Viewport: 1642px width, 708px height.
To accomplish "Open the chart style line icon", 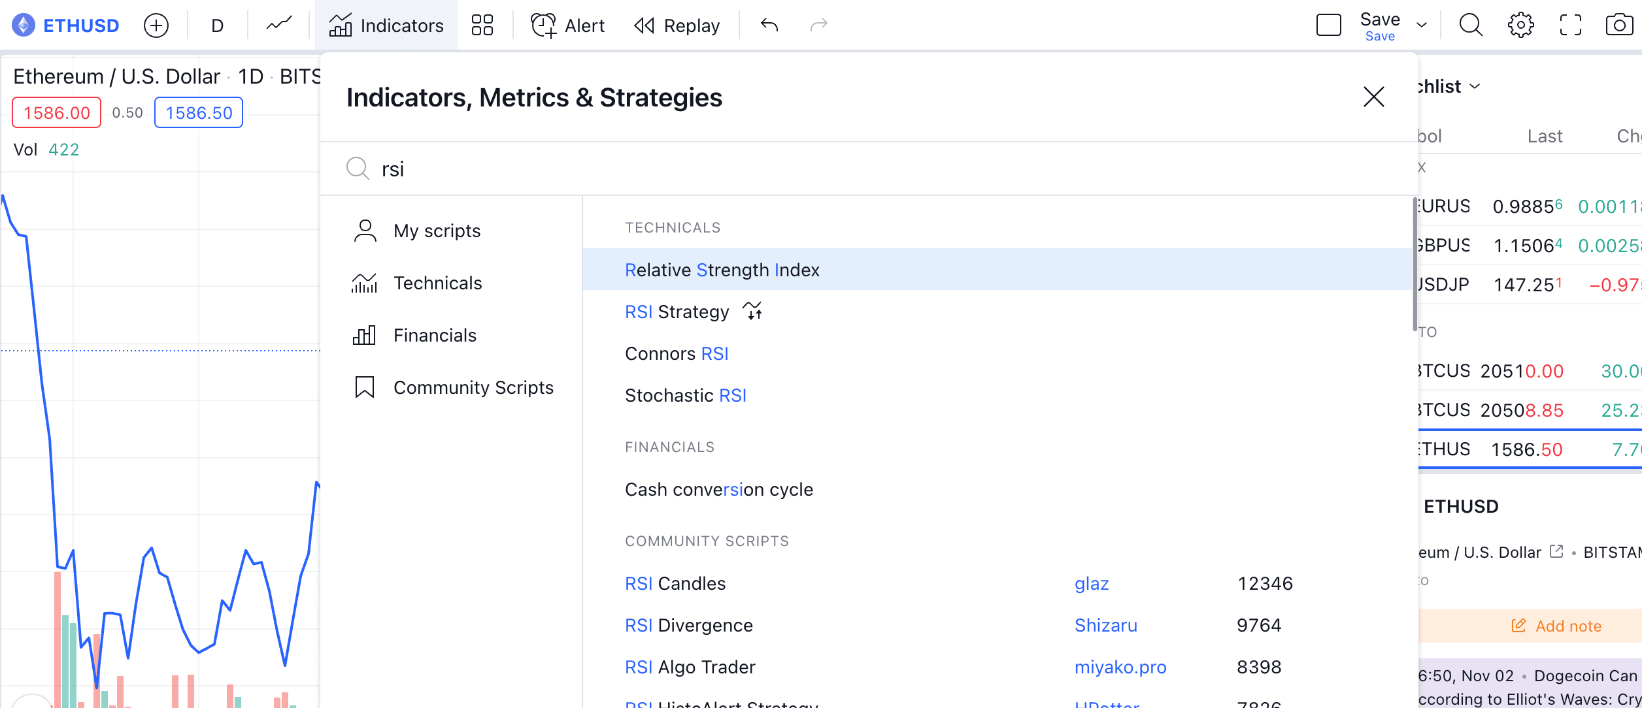I will [x=279, y=25].
